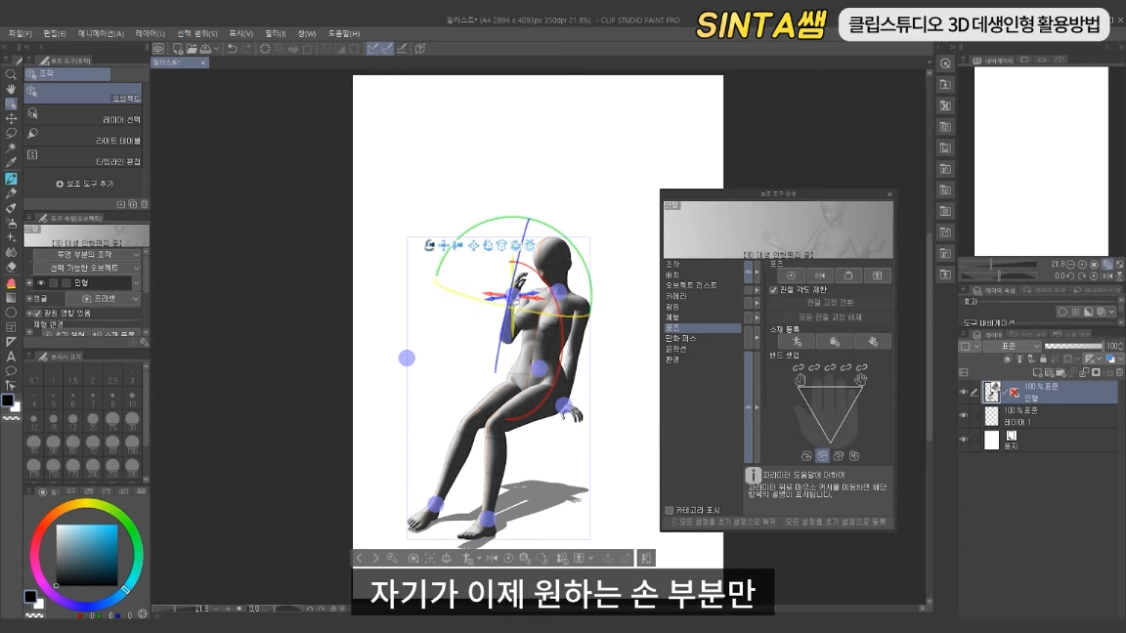Open the effect options dropdown in Layer Property
Screen dimensions: 1126x633
1111,313
